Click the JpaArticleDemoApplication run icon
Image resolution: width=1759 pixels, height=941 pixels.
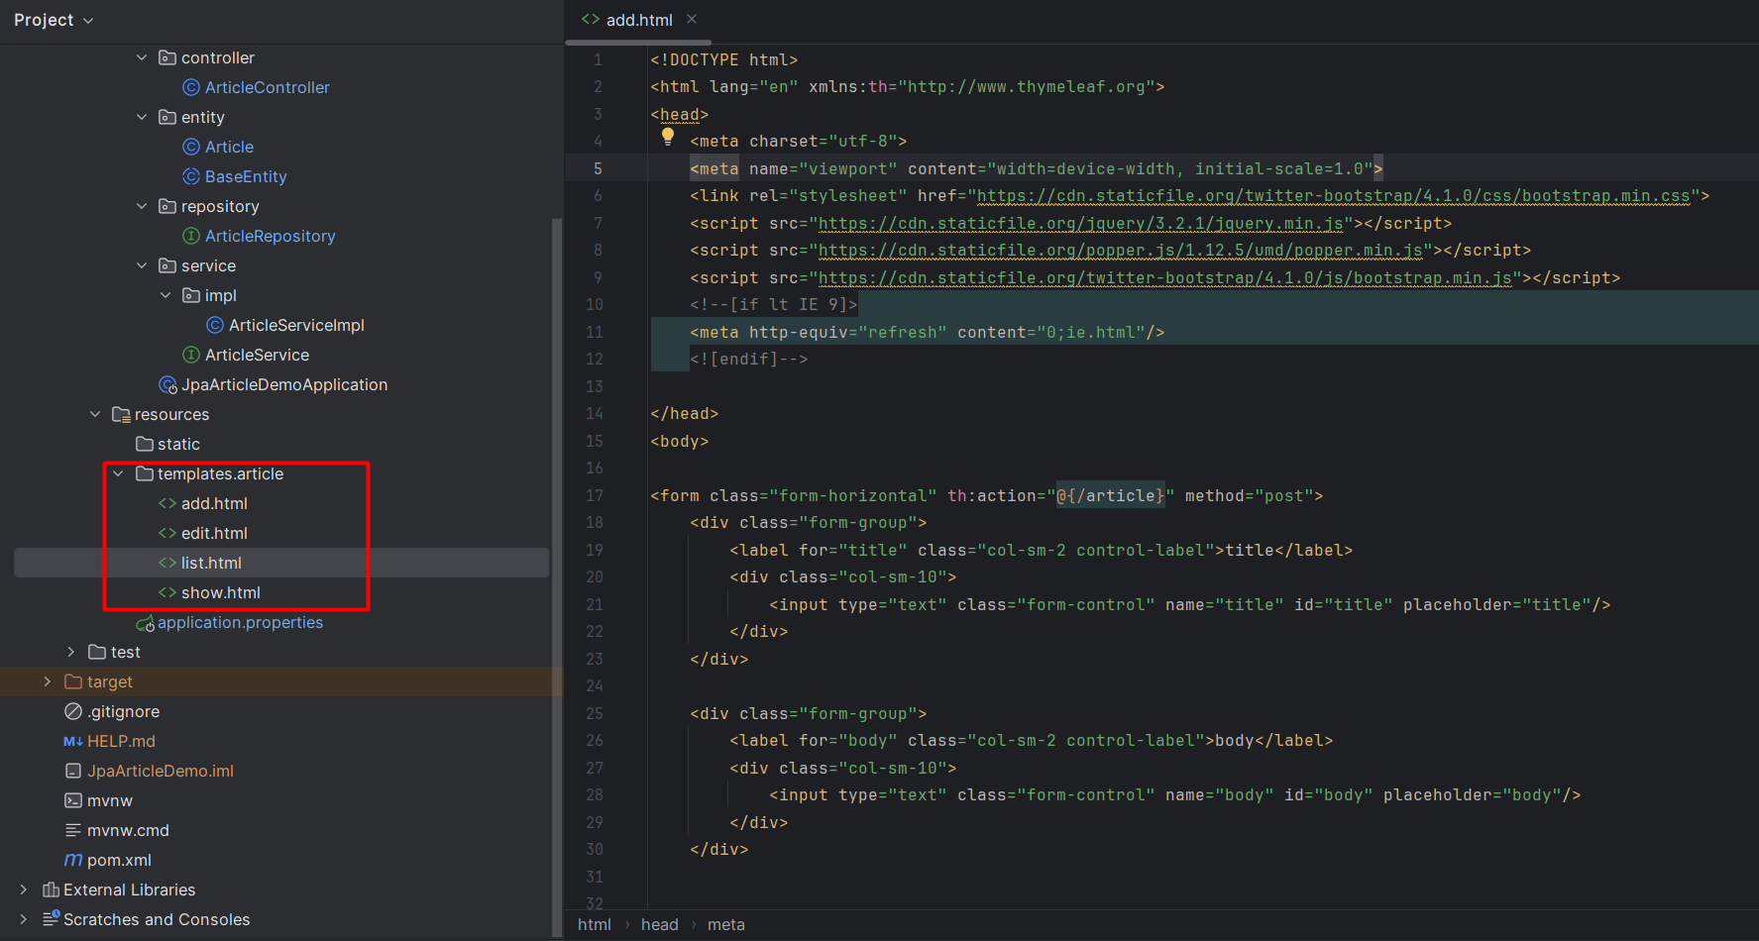click(x=168, y=384)
